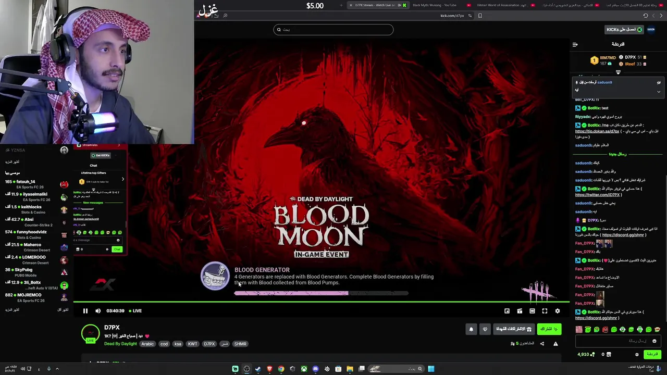Bookmark the page icon in address bar
Viewport: 667px width, 375px height.
(480, 16)
